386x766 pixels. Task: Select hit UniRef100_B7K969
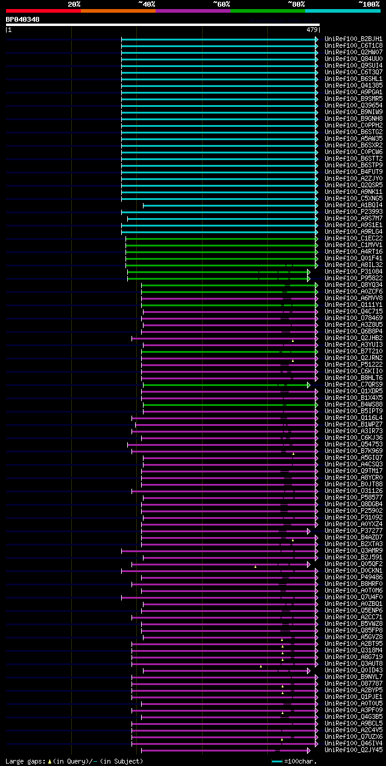click(353, 451)
